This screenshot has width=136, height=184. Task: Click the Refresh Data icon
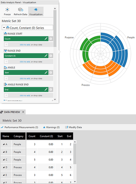21,10
